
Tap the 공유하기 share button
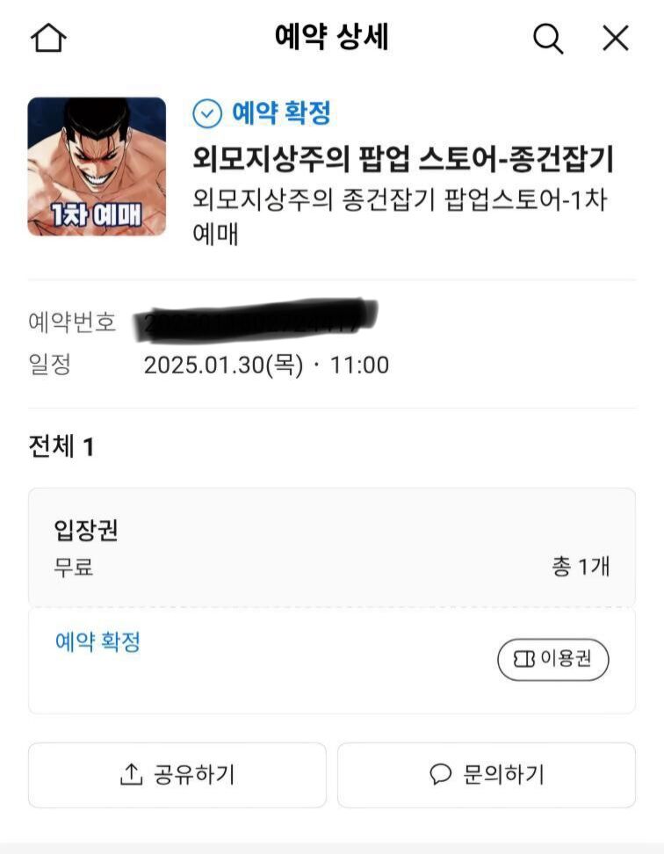(177, 775)
